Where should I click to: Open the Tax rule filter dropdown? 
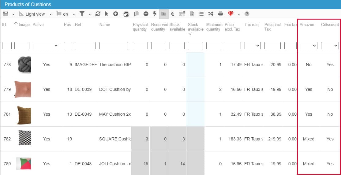253,46
